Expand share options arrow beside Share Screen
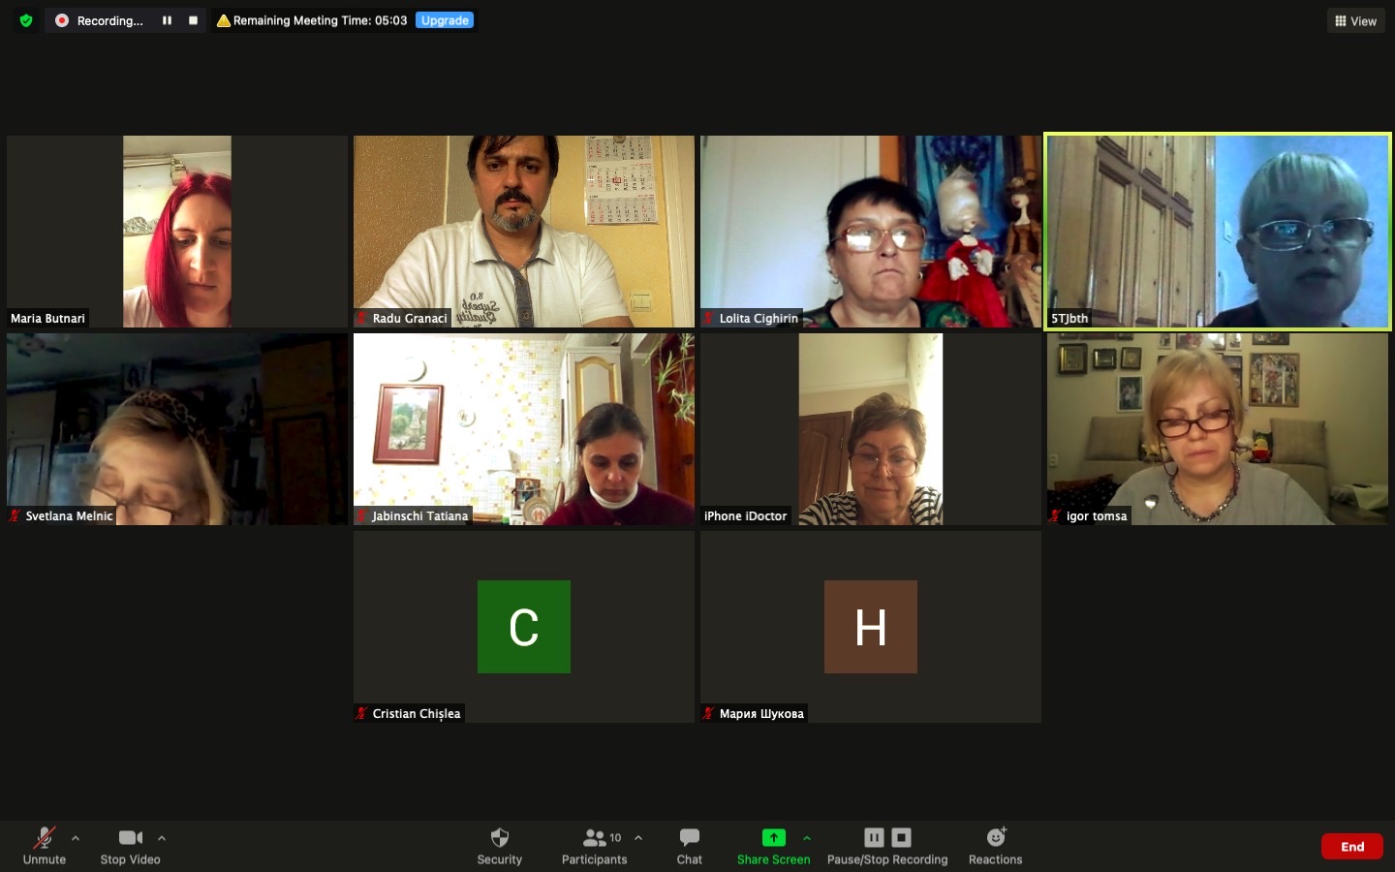The height and width of the screenshot is (872, 1395). (807, 838)
